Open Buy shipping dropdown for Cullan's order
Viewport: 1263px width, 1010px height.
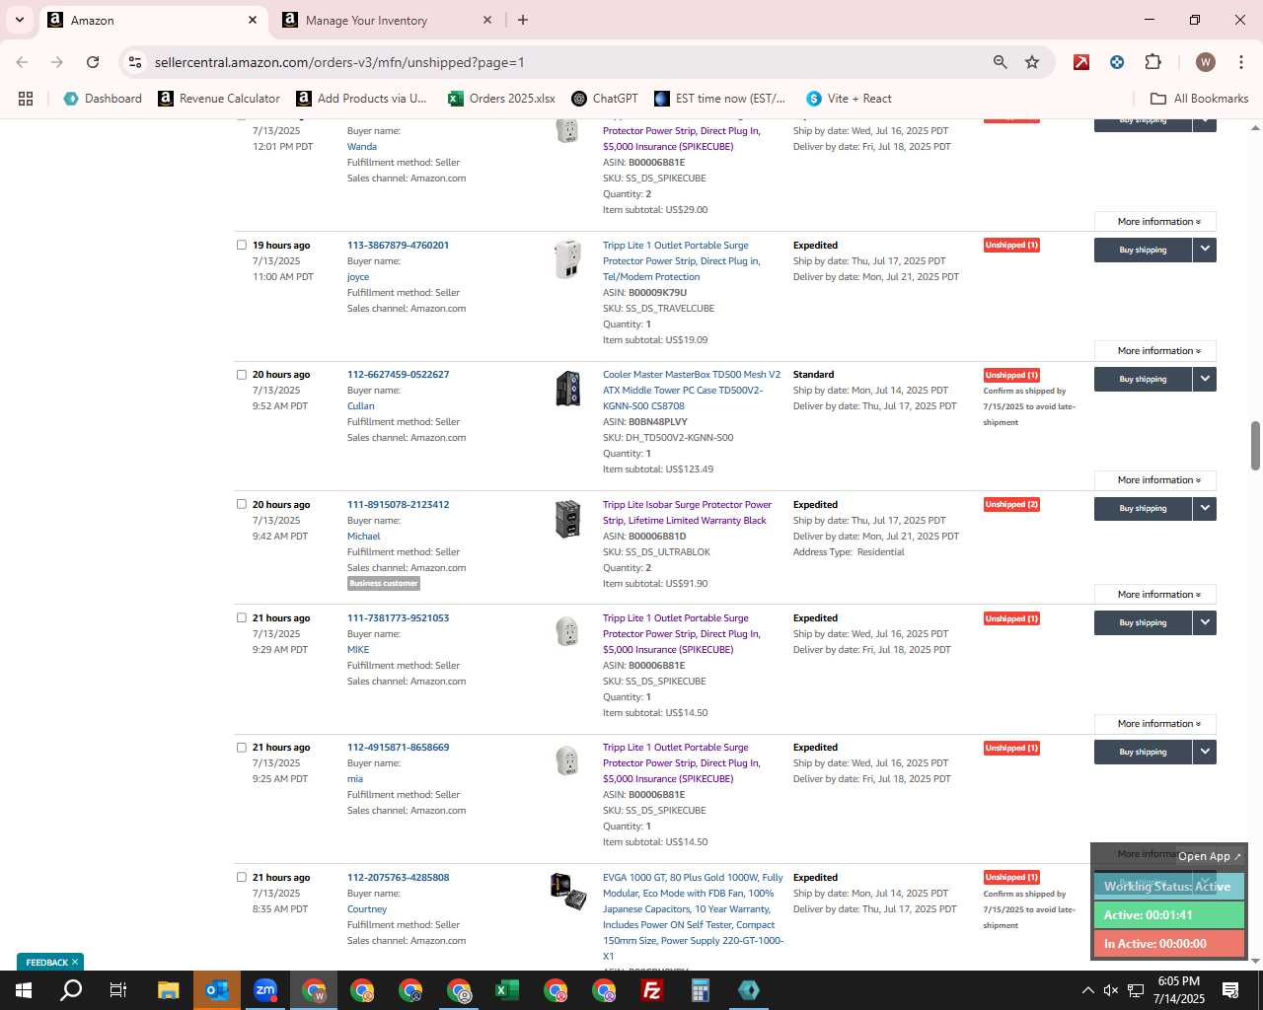(1205, 379)
